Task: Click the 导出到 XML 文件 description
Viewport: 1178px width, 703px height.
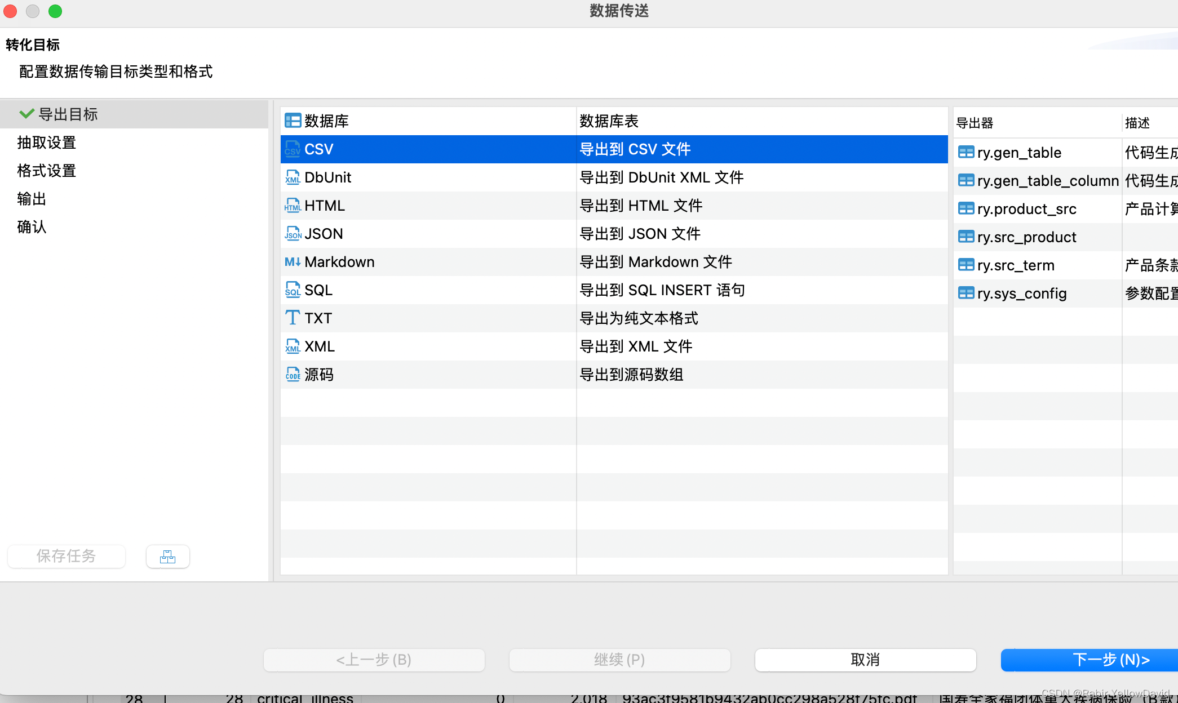Action: 636,346
